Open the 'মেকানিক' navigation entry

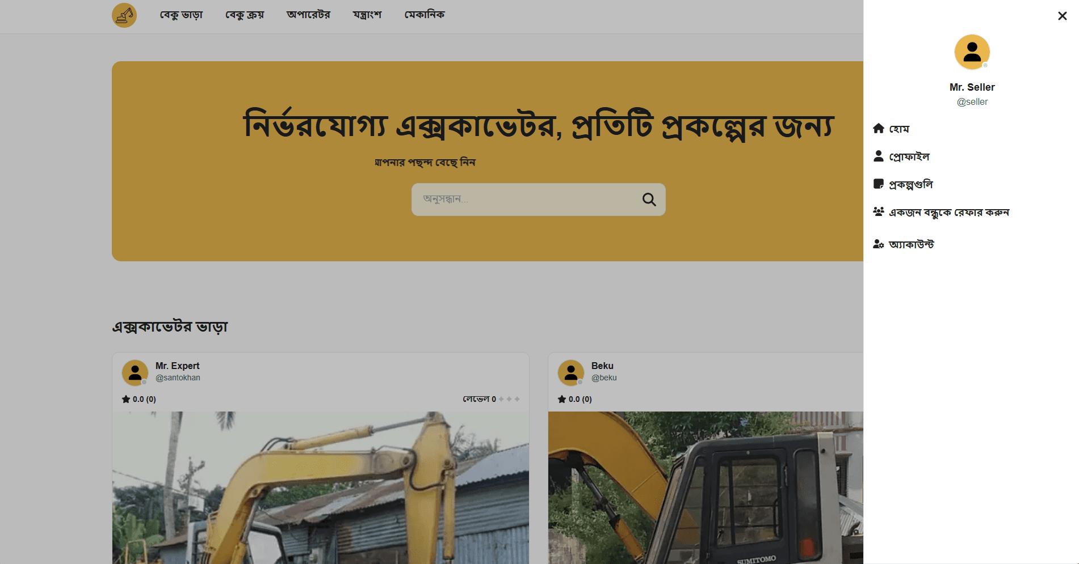pos(425,14)
